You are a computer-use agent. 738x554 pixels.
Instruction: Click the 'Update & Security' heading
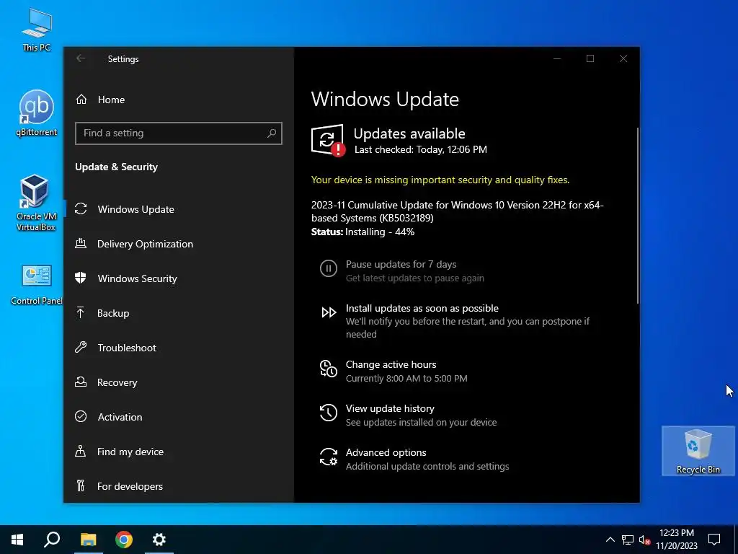click(x=116, y=167)
